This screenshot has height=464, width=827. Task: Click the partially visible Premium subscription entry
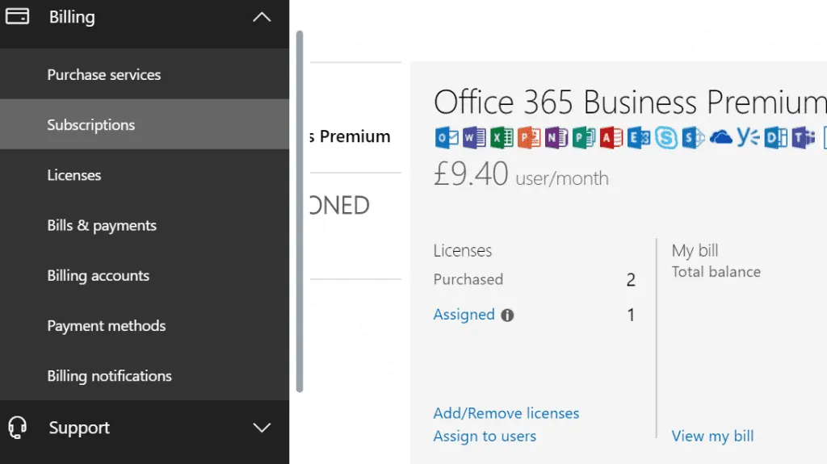[x=351, y=136]
